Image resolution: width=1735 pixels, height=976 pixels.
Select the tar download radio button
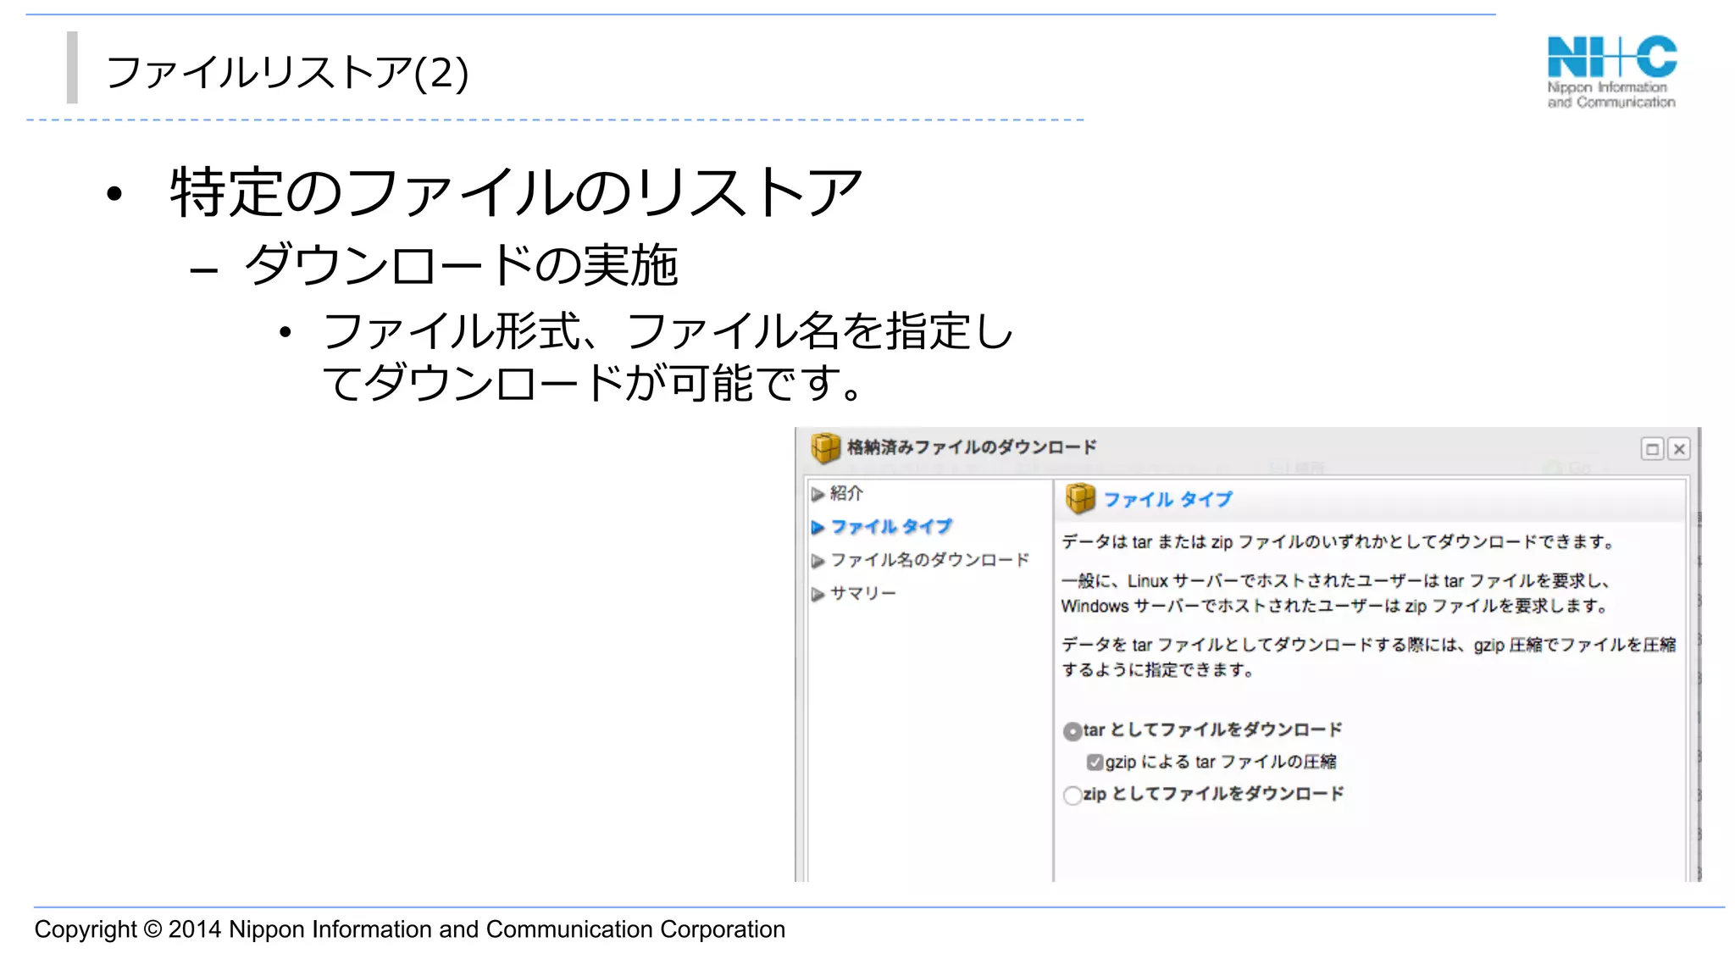(1073, 731)
